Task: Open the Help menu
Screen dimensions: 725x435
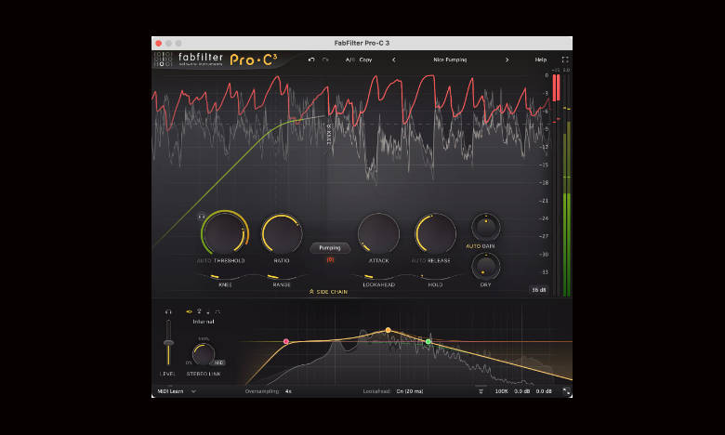Action: point(541,59)
